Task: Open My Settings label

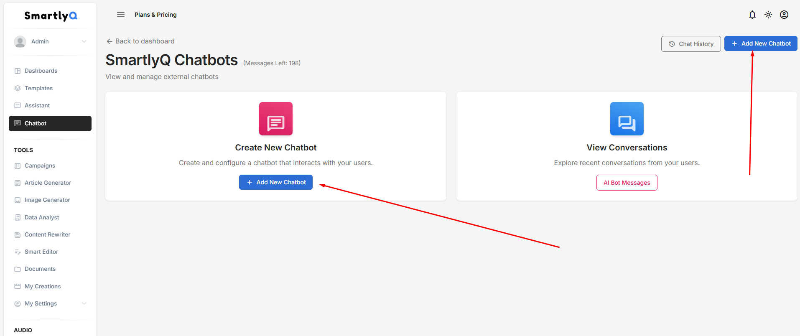Action: [x=41, y=303]
